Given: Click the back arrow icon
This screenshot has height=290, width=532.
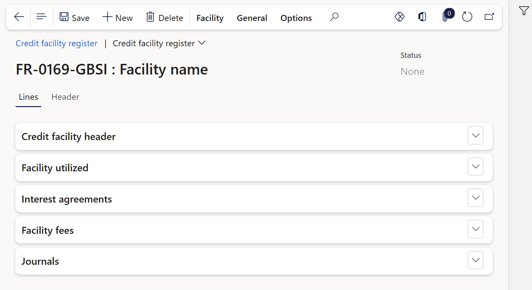Looking at the screenshot, I should 19,17.
